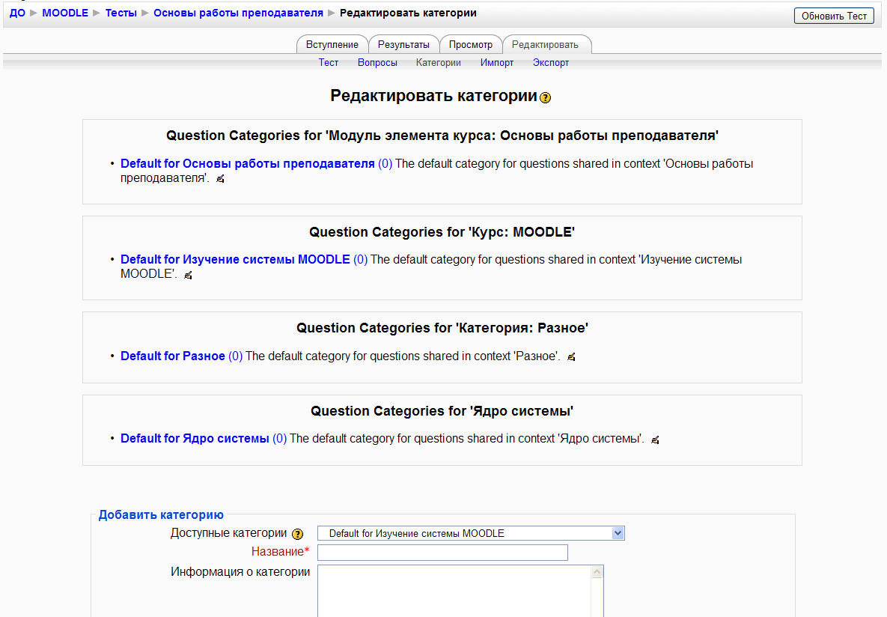Viewport: 887px width, 617px height.
Task: Click the 'Добавить категорию' legend text
Action: (161, 514)
